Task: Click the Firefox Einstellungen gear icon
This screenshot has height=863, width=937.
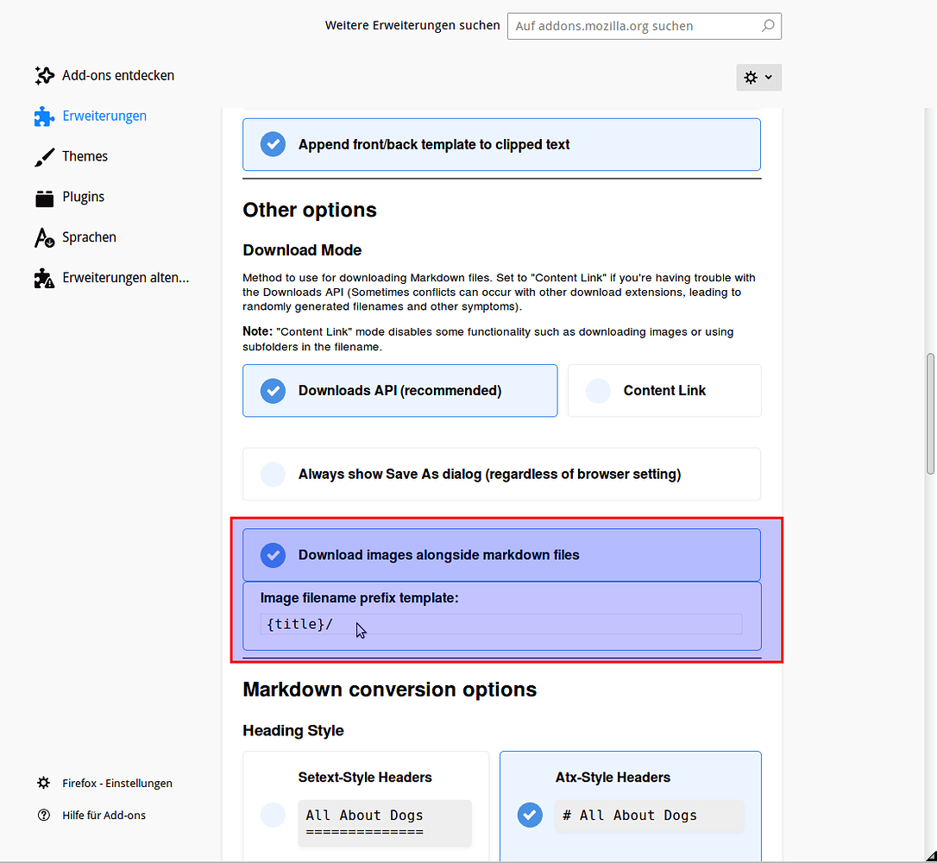Action: [44, 784]
